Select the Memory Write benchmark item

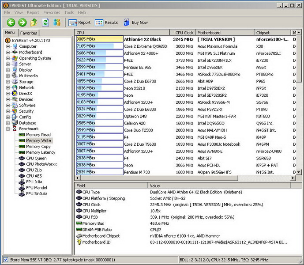(38, 140)
